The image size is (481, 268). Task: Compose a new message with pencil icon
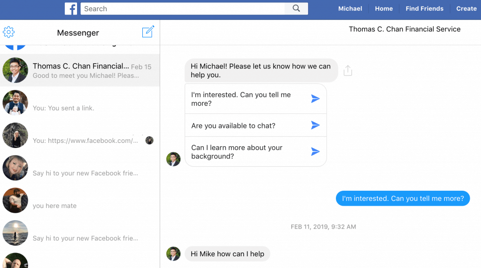[x=148, y=32]
